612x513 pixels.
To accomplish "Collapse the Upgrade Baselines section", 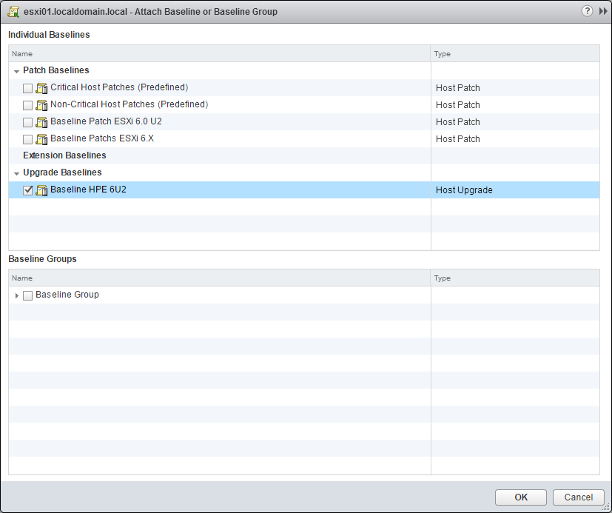I will 16,172.
